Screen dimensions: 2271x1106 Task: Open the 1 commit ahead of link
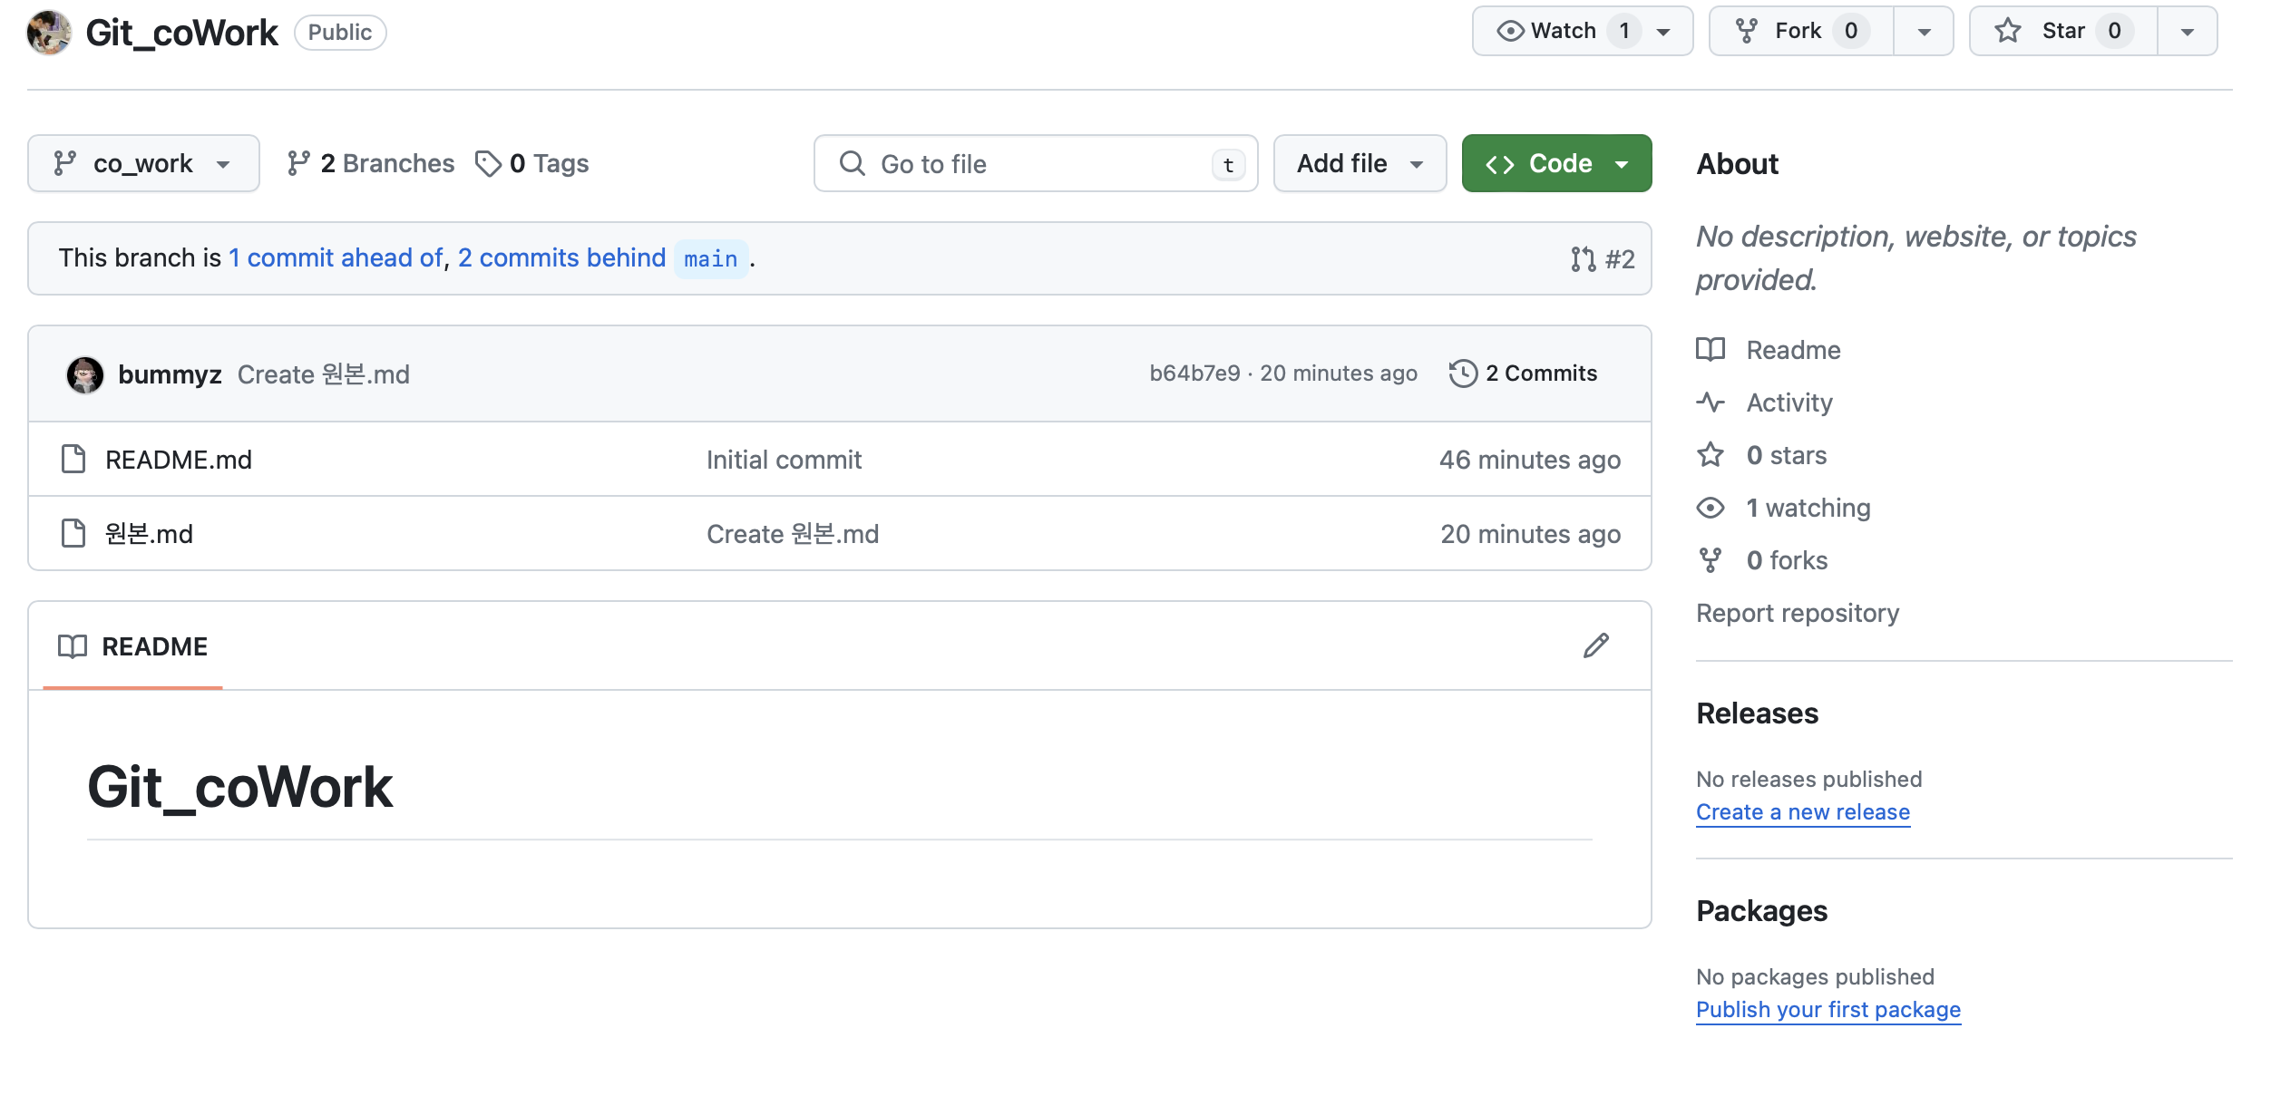tap(336, 258)
